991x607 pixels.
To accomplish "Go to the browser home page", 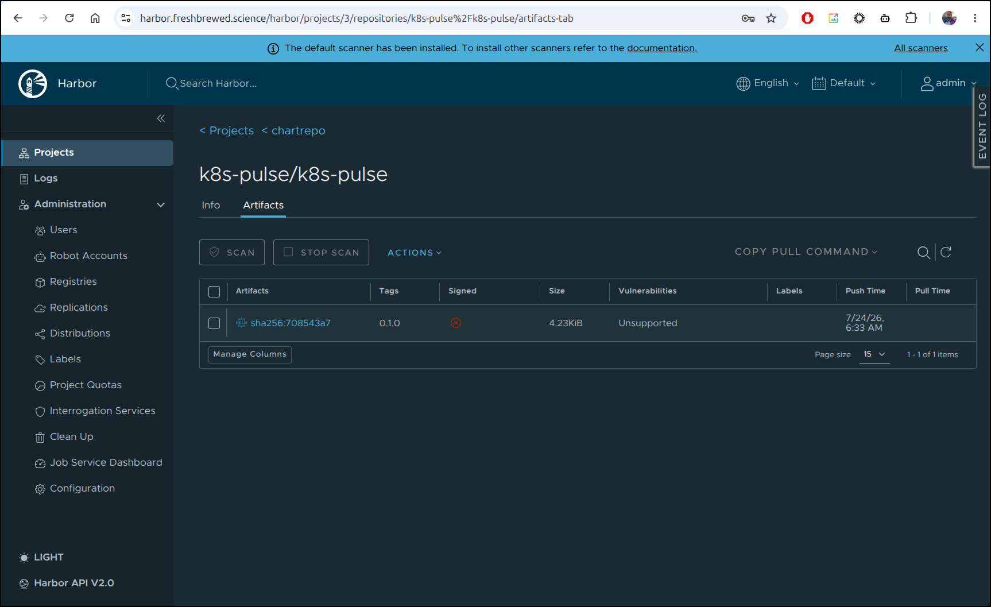I will point(95,18).
